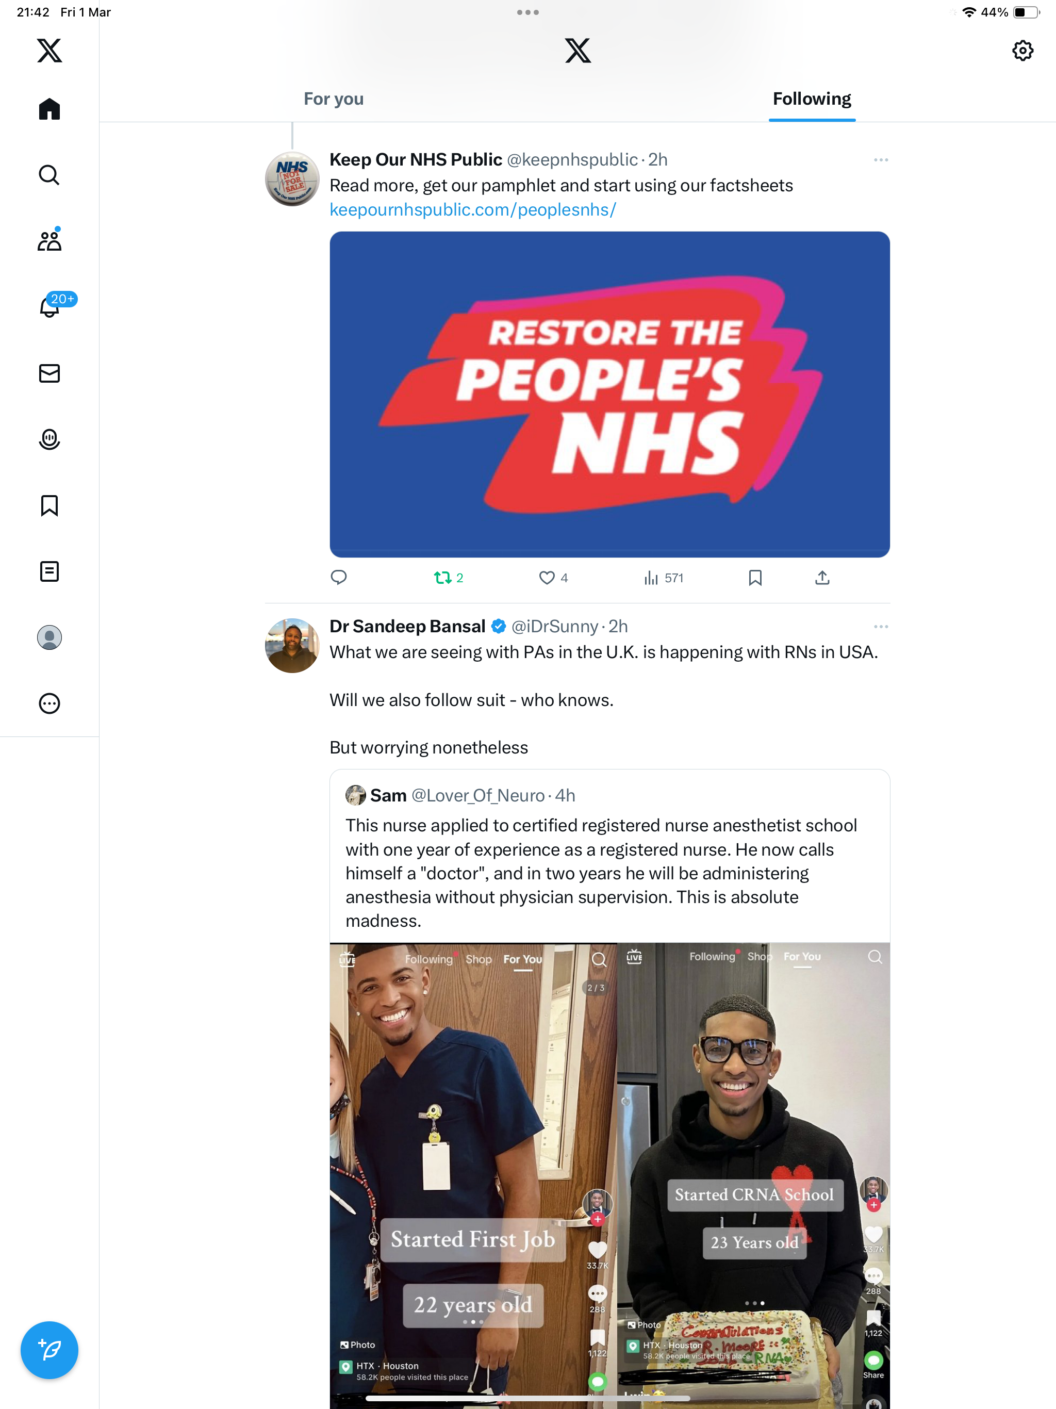Viewport: 1056px width, 1409px height.
Task: Open Lists icon in sidebar
Action: click(x=49, y=571)
